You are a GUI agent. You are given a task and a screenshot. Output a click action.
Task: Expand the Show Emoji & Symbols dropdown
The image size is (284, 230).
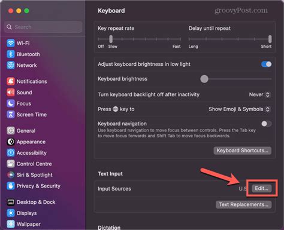240,109
